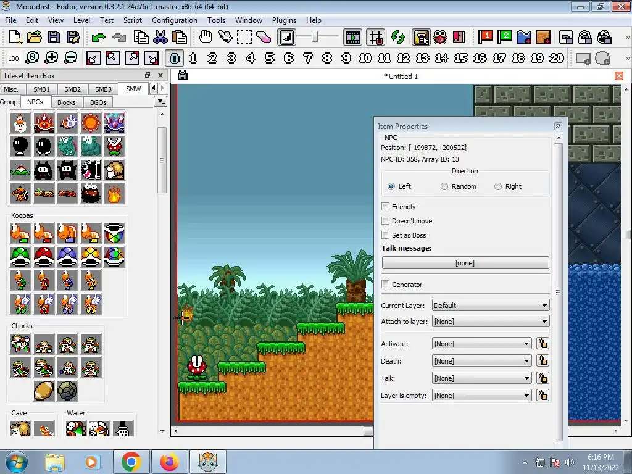
Task: Click the zoom value field showing 100
Action: (14, 59)
